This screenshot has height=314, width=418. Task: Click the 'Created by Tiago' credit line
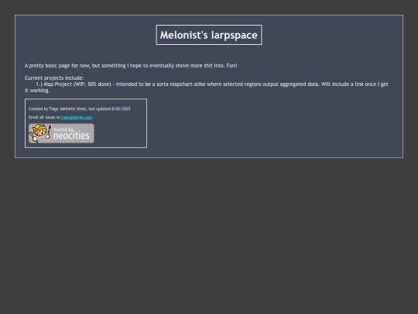pyautogui.click(x=80, y=109)
